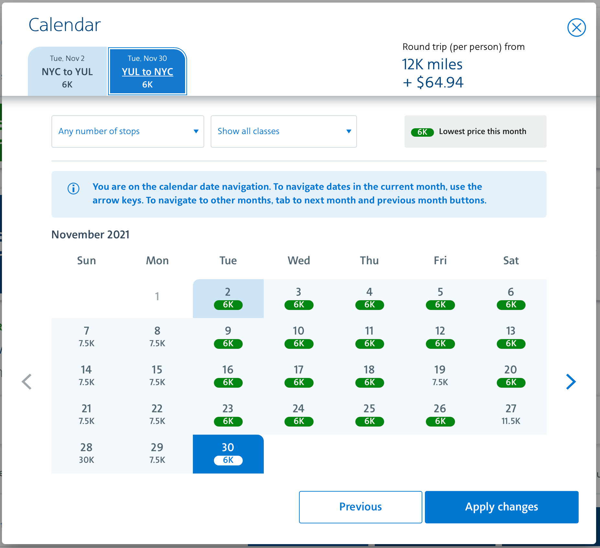Select the YUL to NYC tab
The width and height of the screenshot is (600, 548).
click(x=148, y=71)
